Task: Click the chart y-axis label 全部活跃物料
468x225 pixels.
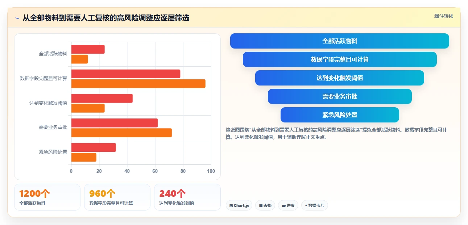Action: coord(53,54)
